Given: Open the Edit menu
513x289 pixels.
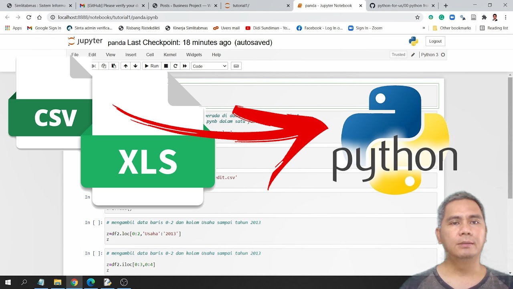Looking at the screenshot, I should point(92,55).
